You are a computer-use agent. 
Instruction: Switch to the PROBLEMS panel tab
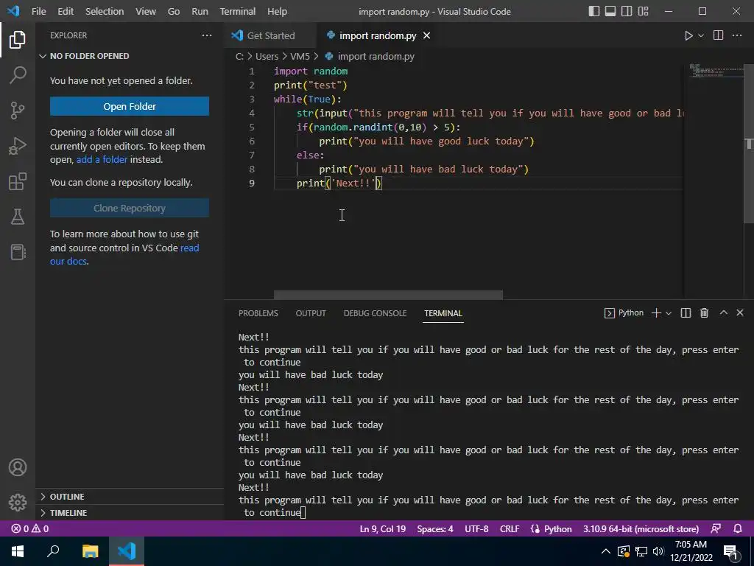pyautogui.click(x=258, y=313)
